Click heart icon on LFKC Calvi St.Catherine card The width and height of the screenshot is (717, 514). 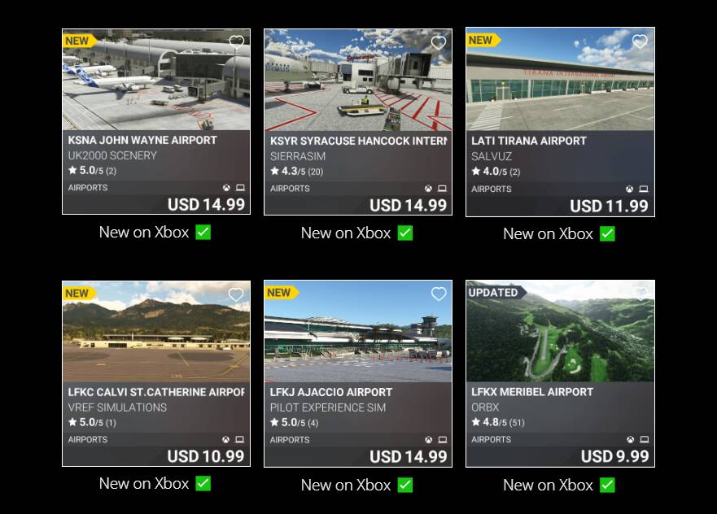click(x=236, y=294)
